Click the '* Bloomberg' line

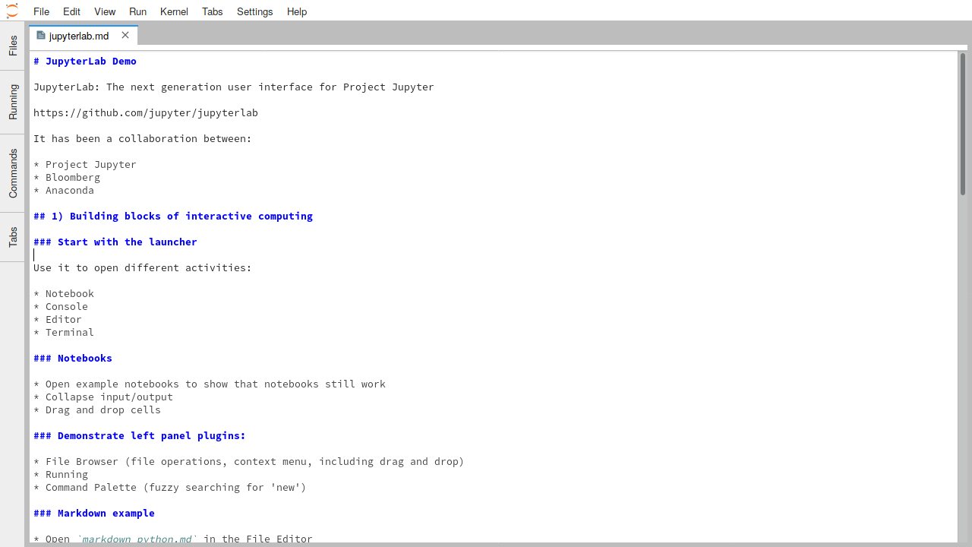[x=67, y=177]
